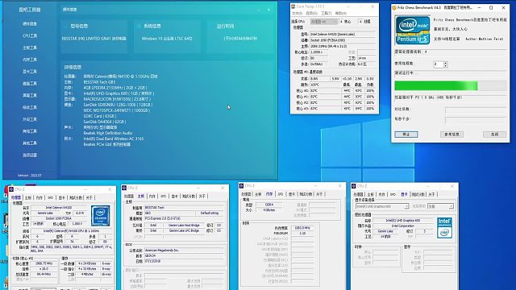Expand the 选择CPU dropdown in Core Temp
The image size is (516, 290).
point(324,22)
